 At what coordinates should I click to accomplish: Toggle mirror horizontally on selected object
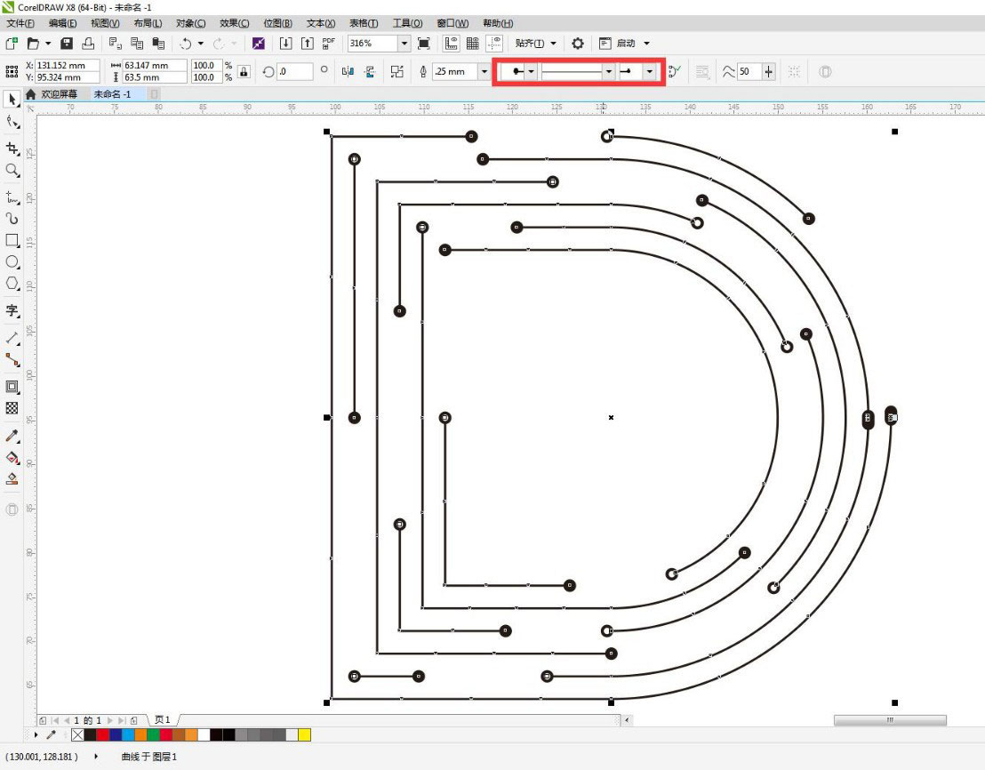click(349, 71)
